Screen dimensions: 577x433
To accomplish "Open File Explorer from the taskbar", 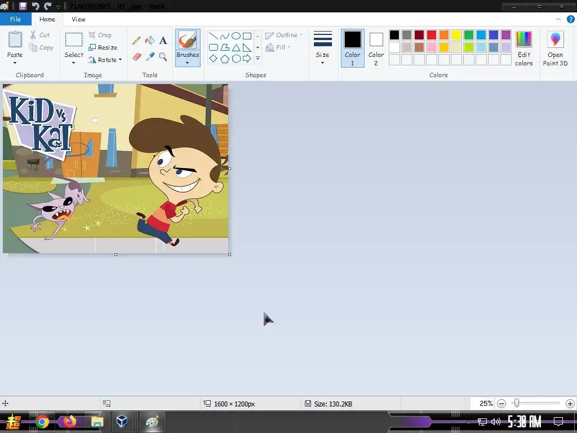I will coord(97,422).
